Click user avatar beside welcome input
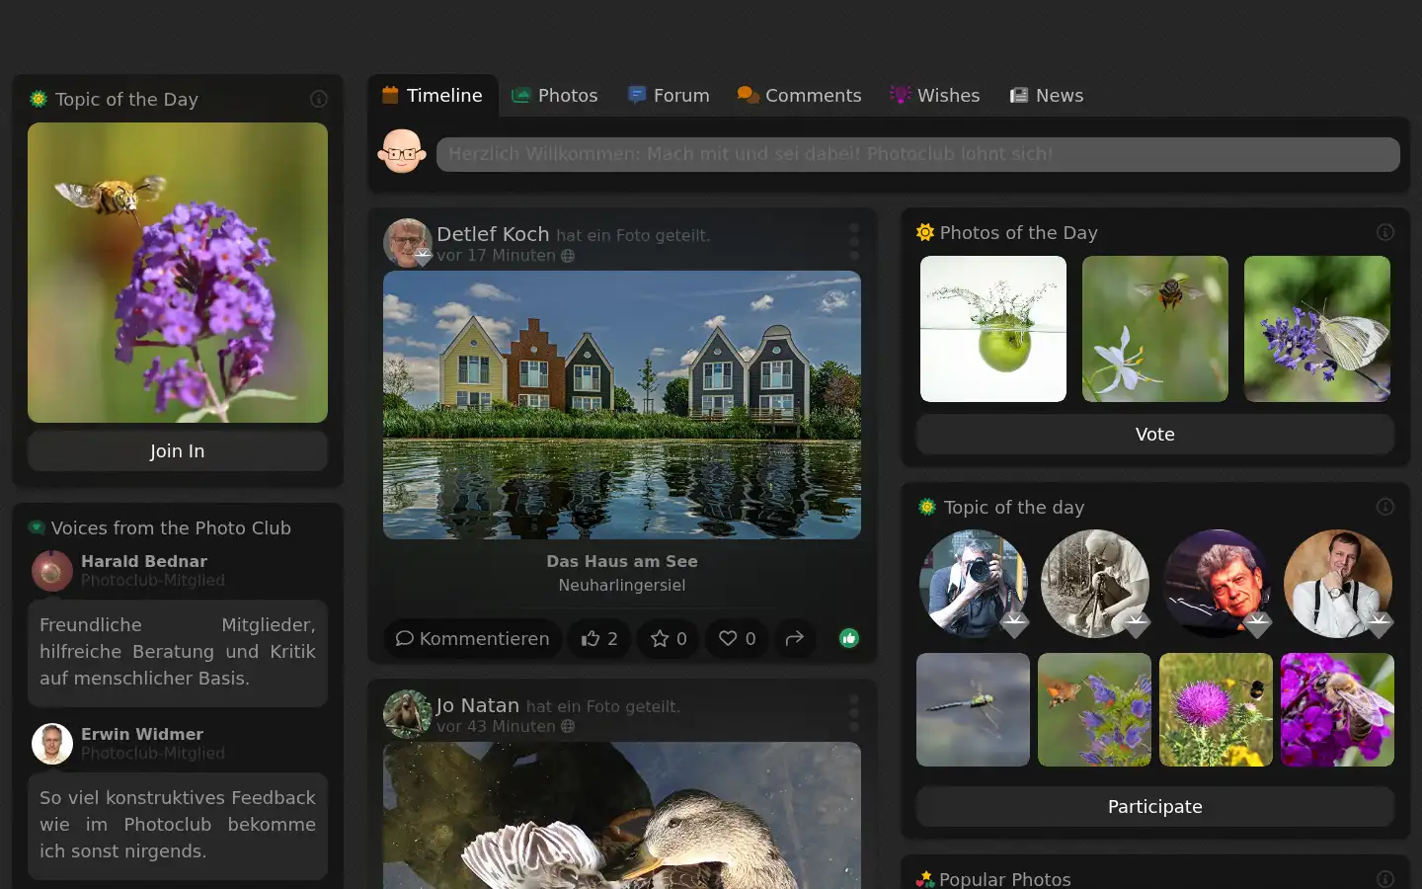This screenshot has height=889, width=1422. click(x=402, y=152)
